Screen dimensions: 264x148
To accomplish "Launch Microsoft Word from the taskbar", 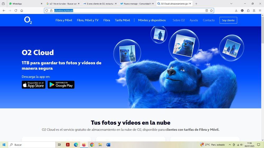I will [x=108, y=145].
